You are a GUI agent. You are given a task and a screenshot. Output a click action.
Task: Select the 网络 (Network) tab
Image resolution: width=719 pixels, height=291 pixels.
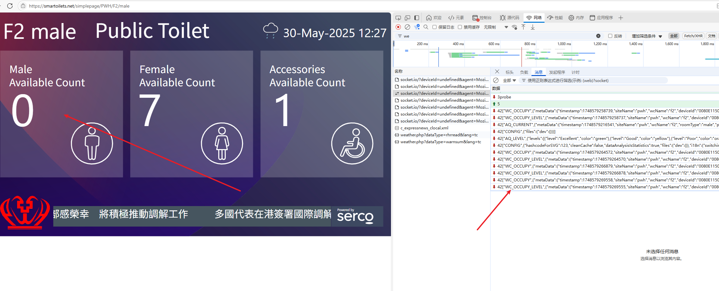tap(534, 18)
